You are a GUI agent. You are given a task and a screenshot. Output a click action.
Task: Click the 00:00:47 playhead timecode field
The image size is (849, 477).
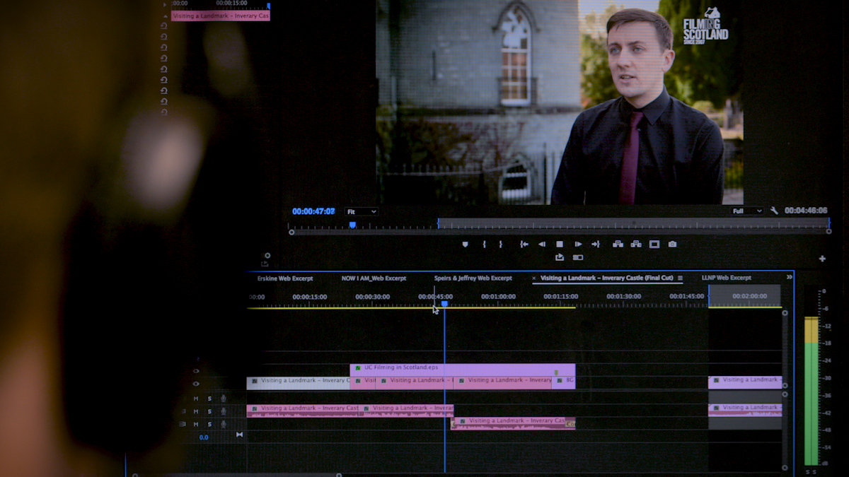tap(313, 211)
